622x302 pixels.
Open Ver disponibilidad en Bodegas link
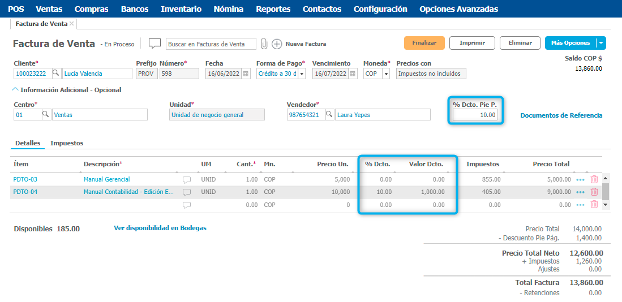pos(160,228)
